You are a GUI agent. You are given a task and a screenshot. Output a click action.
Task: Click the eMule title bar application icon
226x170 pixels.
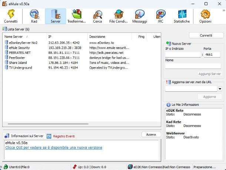point(4,4)
